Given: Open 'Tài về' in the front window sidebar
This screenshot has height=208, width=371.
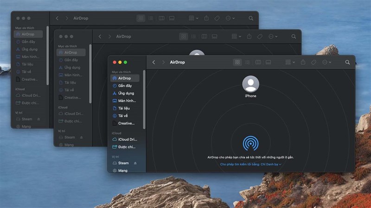Looking at the screenshot, I should point(123,116).
